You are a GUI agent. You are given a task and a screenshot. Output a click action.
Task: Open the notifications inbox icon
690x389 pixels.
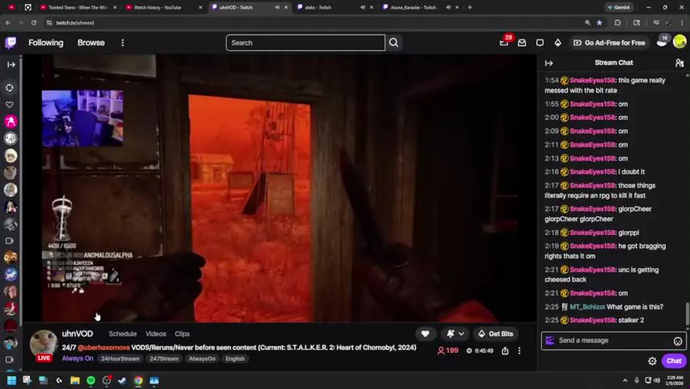pos(522,43)
